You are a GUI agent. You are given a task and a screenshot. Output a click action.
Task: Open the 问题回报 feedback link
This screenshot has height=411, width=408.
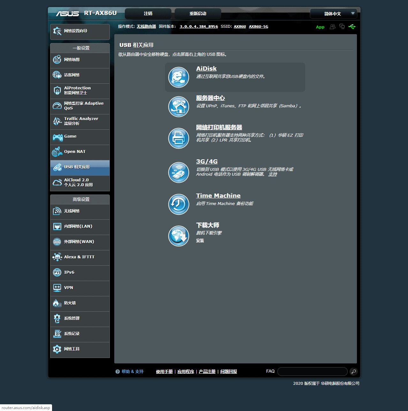(229, 372)
